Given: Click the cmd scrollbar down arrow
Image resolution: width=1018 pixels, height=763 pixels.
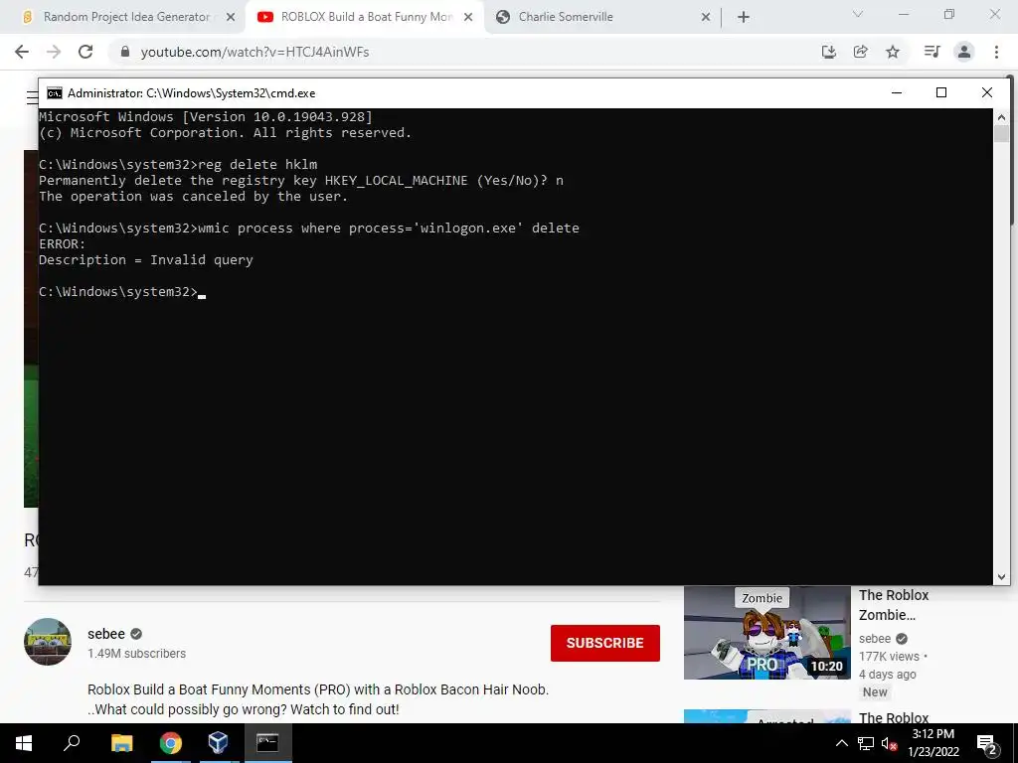Looking at the screenshot, I should 1001,576.
